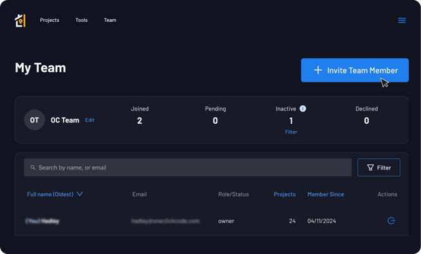Select the owner team member row
This screenshot has height=254, width=421.
pyautogui.click(x=211, y=221)
